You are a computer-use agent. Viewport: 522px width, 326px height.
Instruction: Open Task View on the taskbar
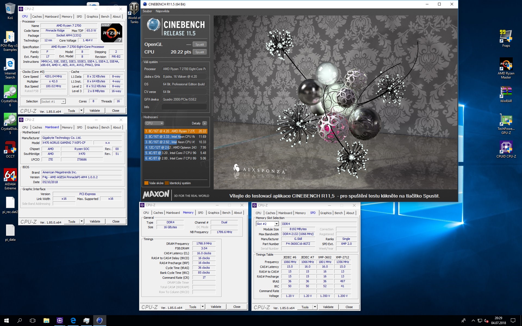[x=33, y=321]
